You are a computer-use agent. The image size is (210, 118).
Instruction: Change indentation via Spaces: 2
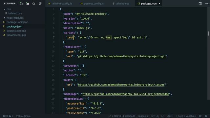(143, 116)
